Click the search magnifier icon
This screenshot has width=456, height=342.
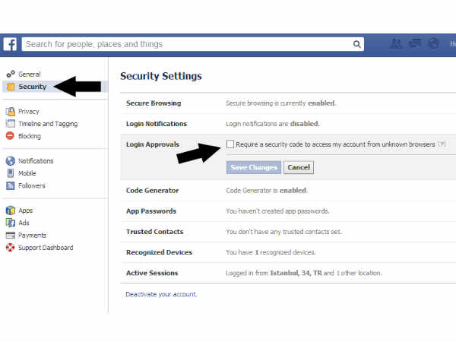(x=357, y=44)
